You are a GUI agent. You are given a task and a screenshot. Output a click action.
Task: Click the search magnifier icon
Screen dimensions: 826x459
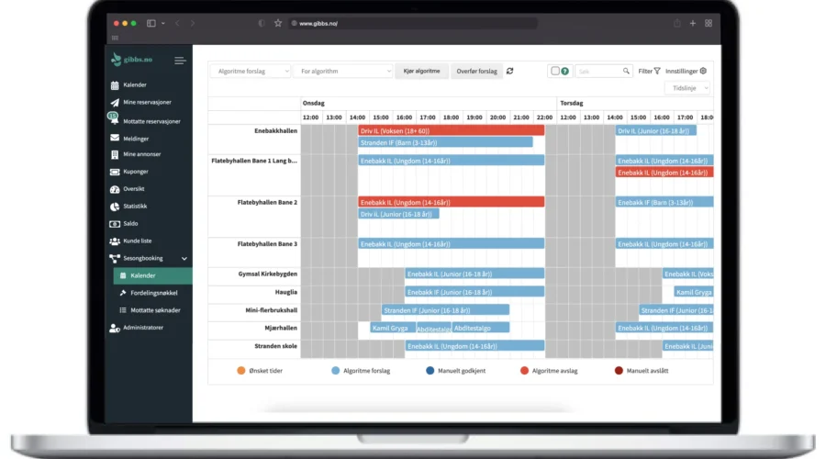627,71
